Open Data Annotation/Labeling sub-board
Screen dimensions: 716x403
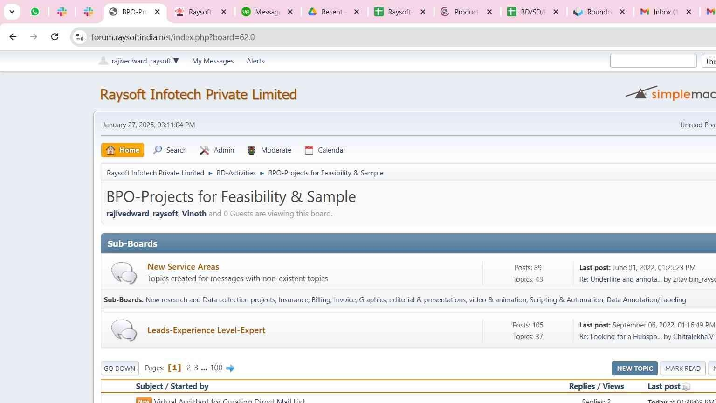coord(646,300)
